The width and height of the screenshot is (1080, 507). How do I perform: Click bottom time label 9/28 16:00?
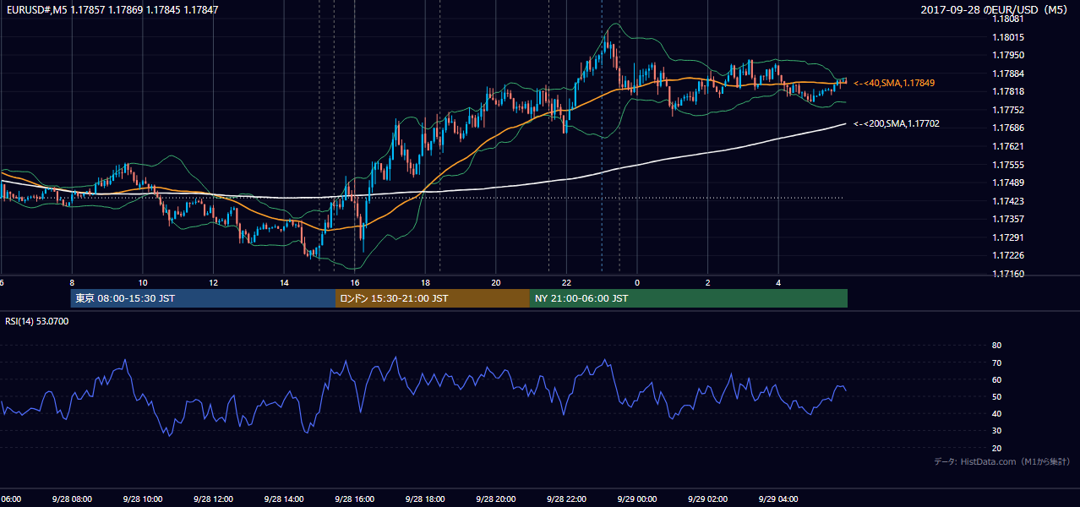click(354, 499)
